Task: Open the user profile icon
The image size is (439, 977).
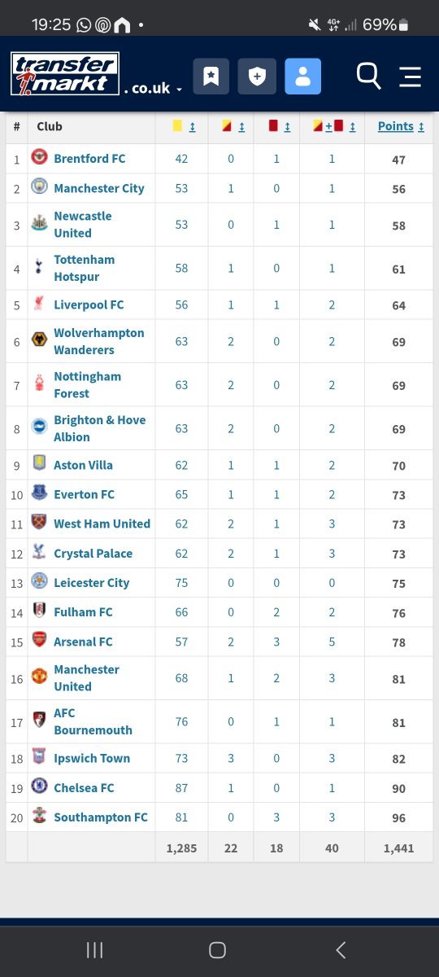Action: 303,77
